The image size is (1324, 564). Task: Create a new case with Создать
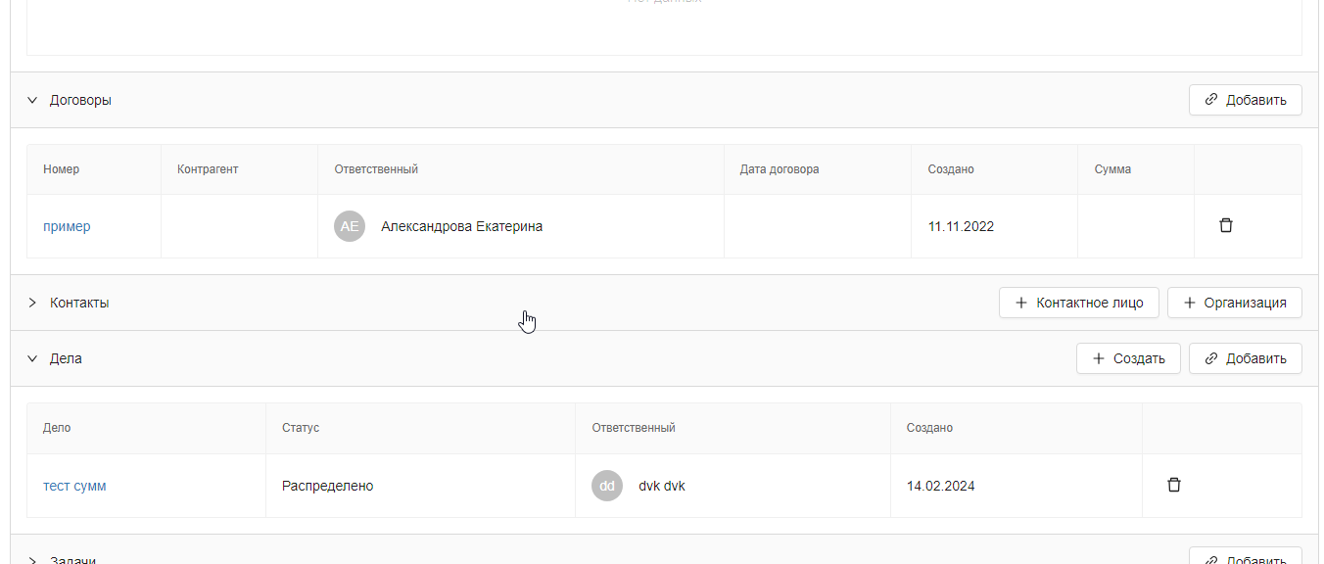click(1128, 358)
